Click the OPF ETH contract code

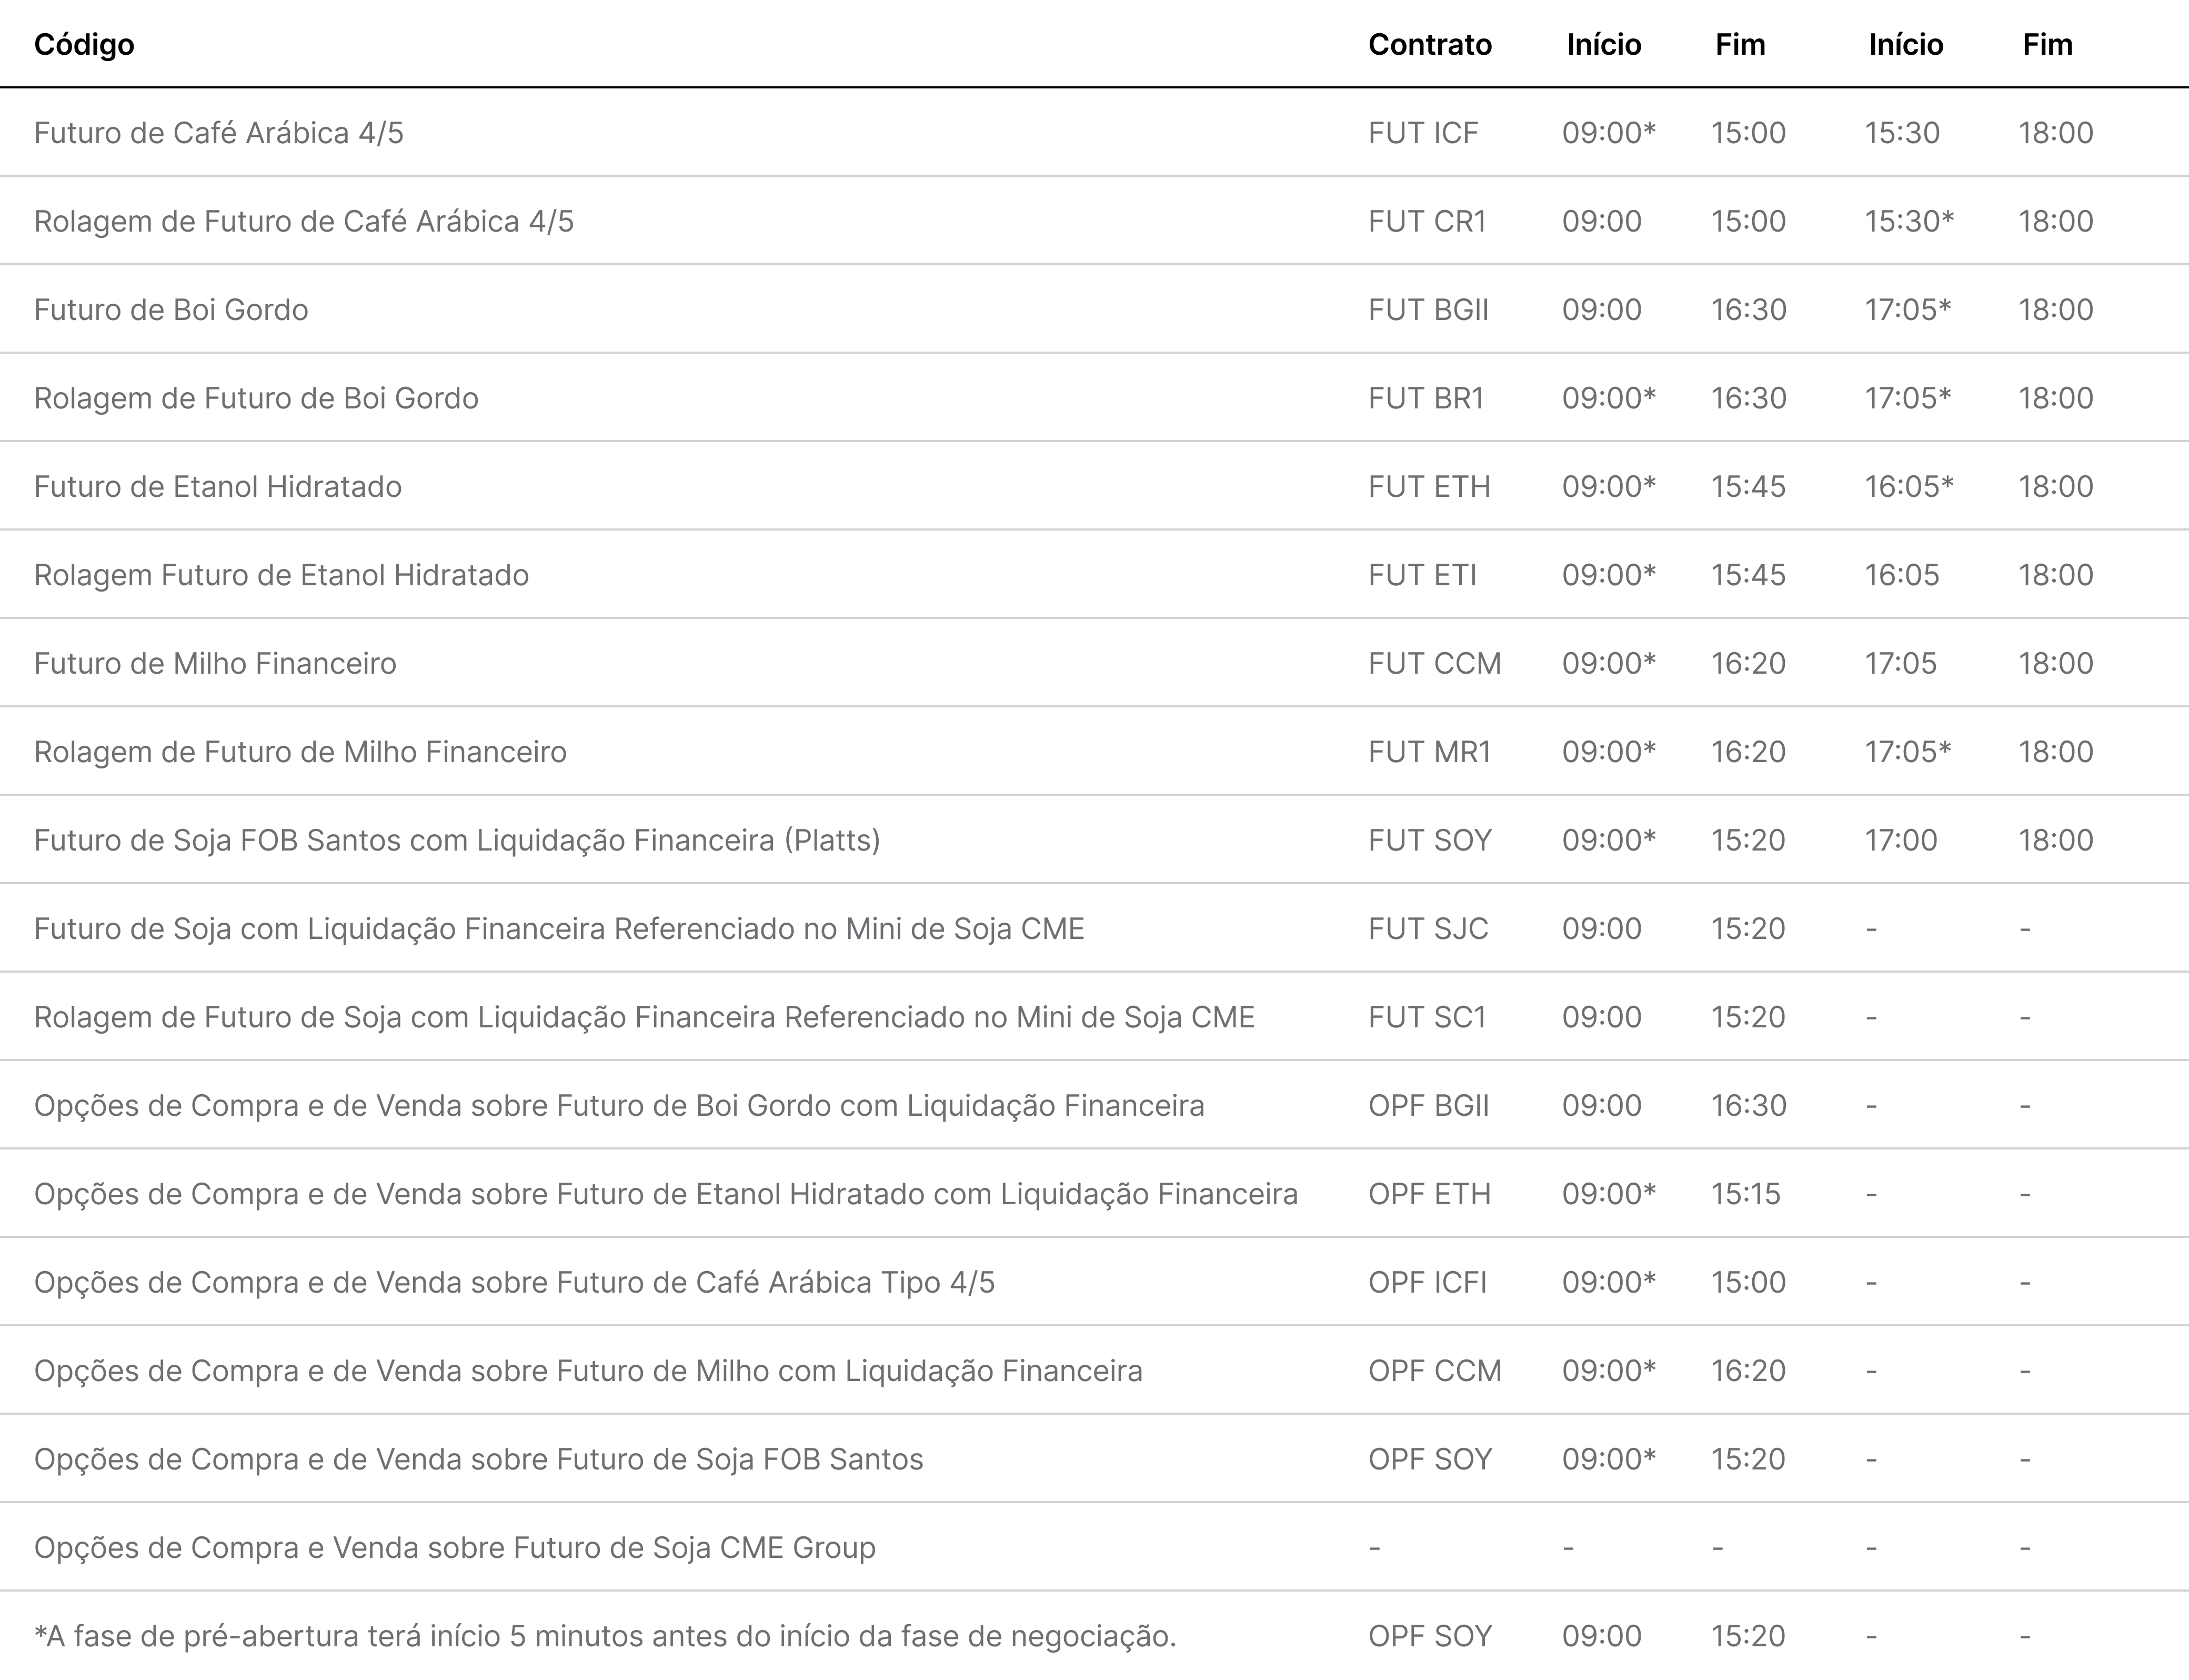point(1429,1194)
